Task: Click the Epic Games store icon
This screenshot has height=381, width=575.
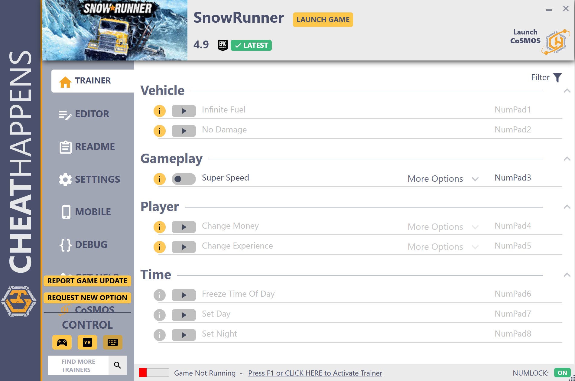Action: 223,45
